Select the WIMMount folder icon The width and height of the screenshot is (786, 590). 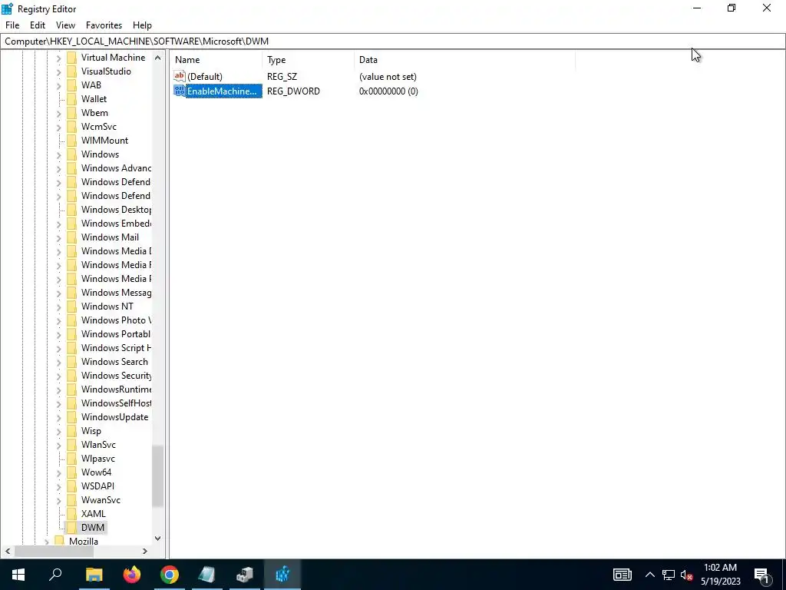point(71,141)
